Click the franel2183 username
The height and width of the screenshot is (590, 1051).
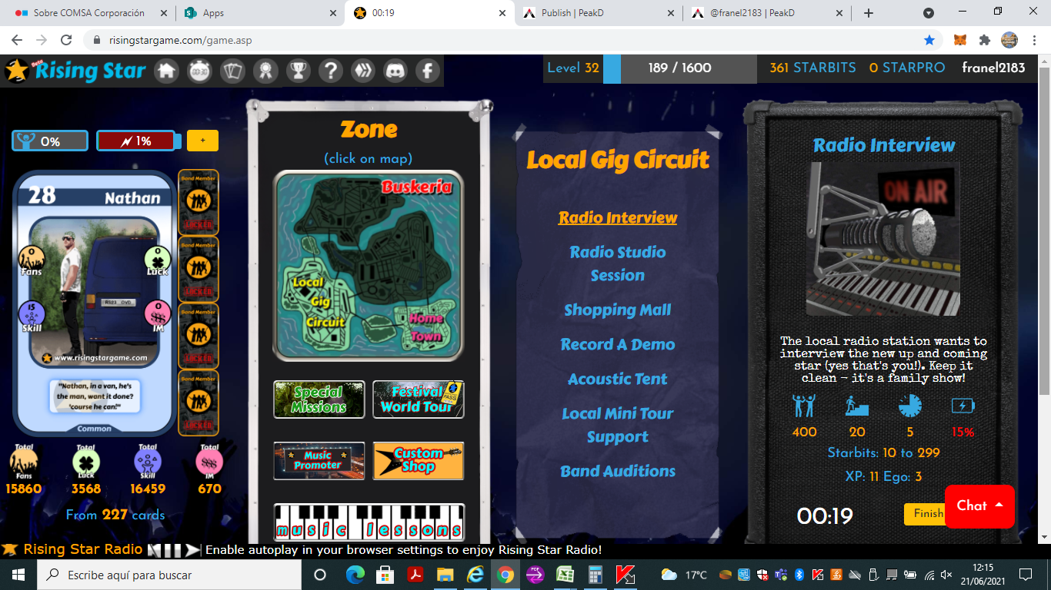[x=993, y=68]
